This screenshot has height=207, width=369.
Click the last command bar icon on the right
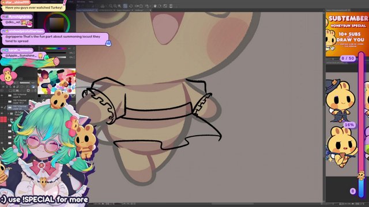(x=171, y=6)
